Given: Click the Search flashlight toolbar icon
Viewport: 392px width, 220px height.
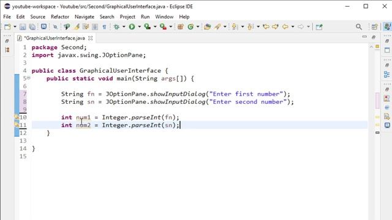Looking at the screenshot, I should [x=217, y=27].
